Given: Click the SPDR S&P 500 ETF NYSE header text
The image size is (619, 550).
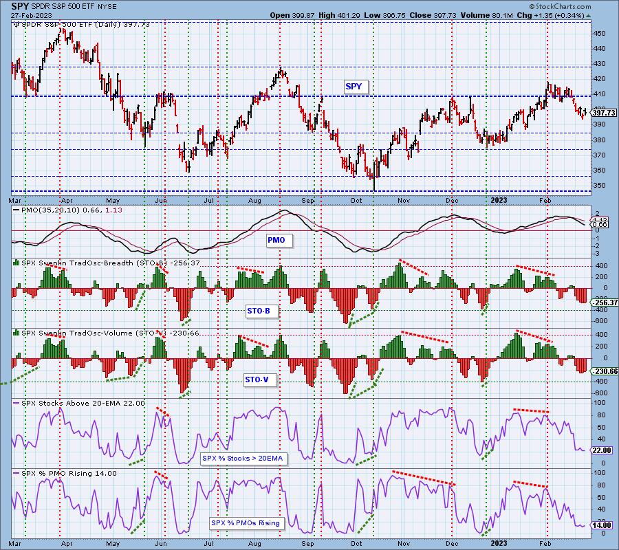Looking at the screenshot, I should click(73, 7).
